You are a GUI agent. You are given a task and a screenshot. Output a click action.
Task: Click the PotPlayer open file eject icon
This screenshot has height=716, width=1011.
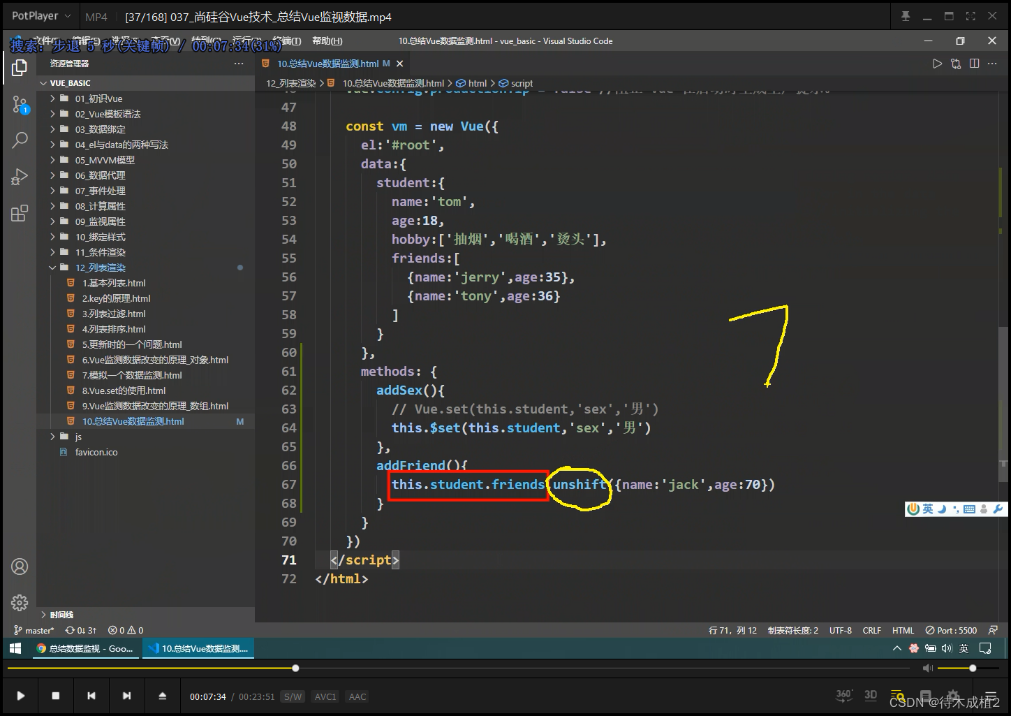(x=162, y=696)
